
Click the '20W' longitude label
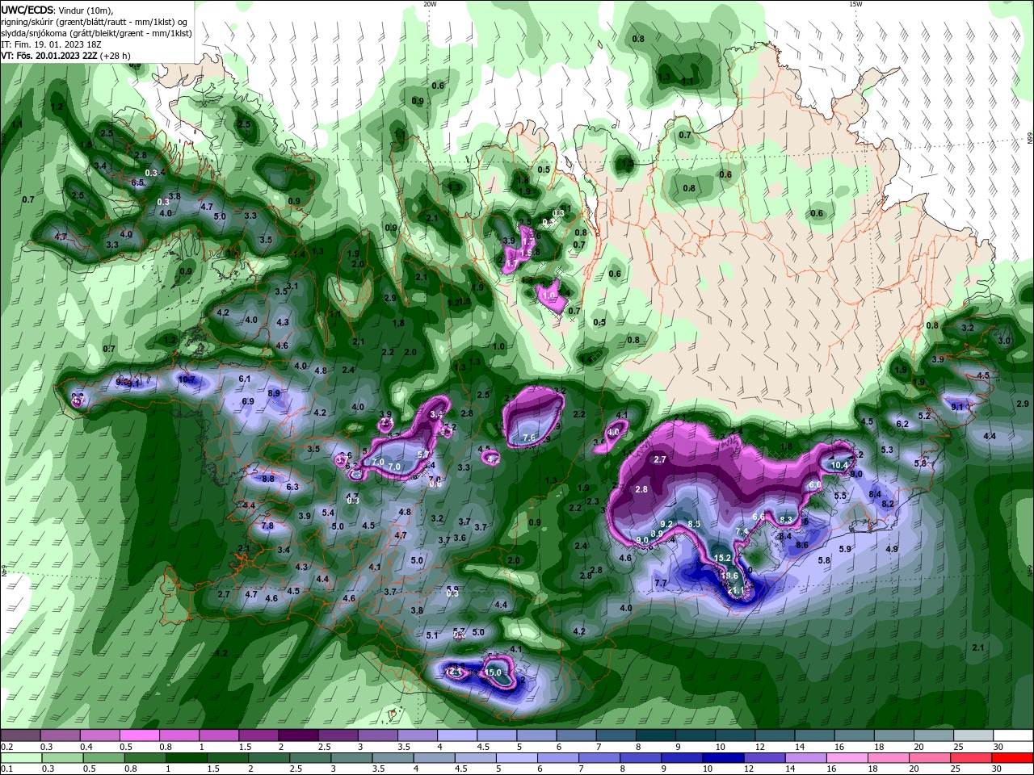click(x=430, y=4)
